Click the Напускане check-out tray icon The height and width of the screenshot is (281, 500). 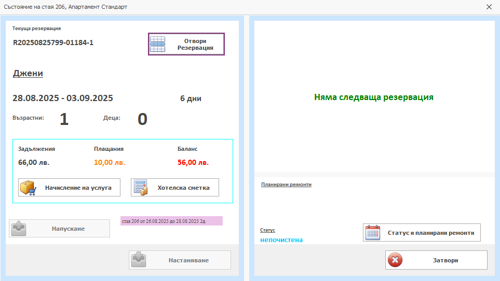[19, 229]
